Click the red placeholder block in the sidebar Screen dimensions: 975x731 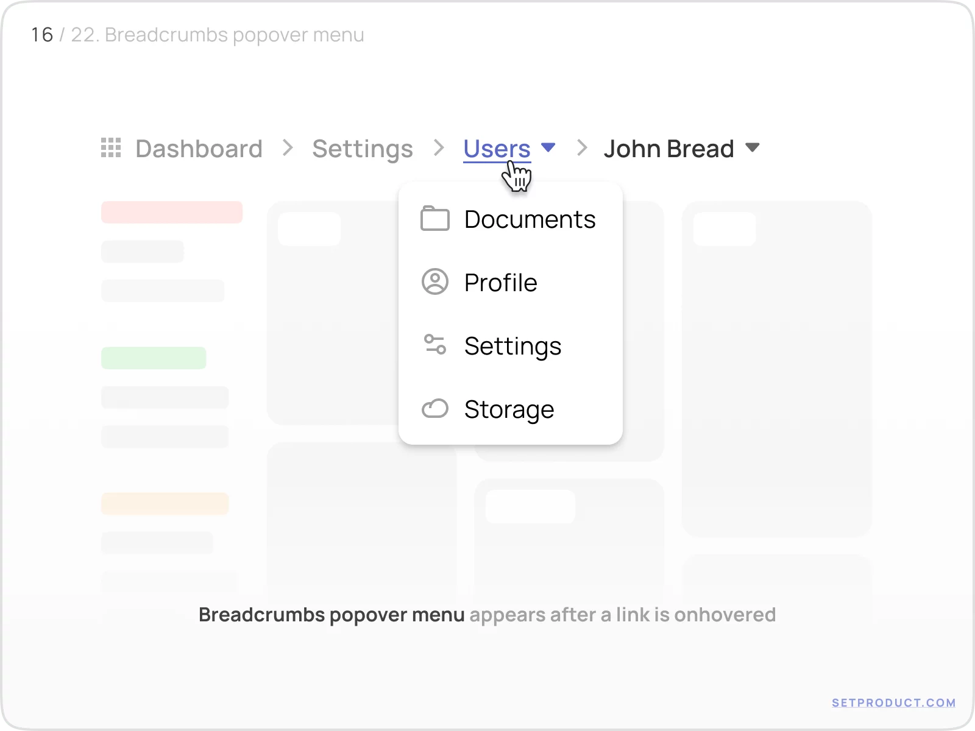[171, 212]
